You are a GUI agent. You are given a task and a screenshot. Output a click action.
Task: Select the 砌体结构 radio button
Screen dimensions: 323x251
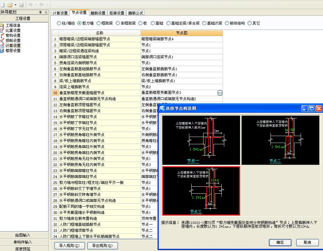[x=227, y=23]
